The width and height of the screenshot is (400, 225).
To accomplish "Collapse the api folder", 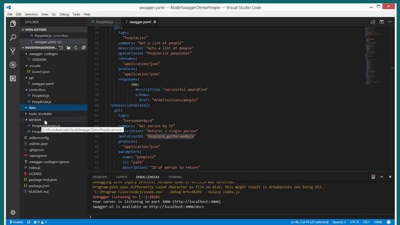I will [54, 77].
